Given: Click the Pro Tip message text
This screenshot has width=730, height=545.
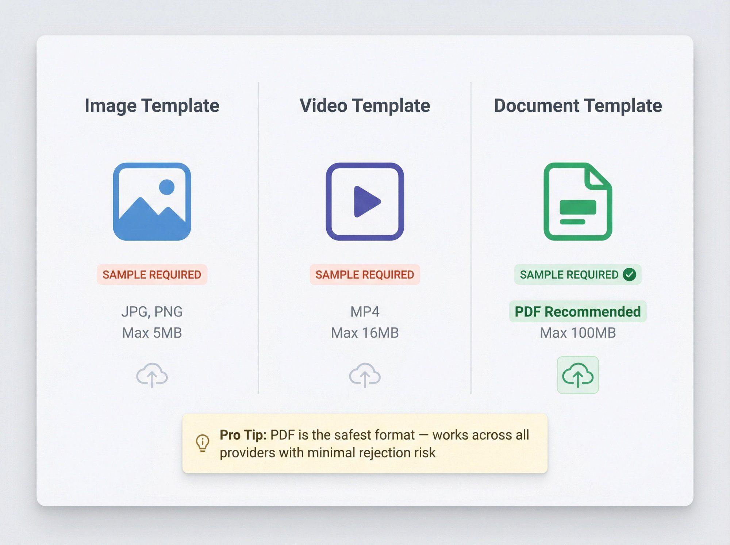Looking at the screenshot, I should [x=374, y=444].
